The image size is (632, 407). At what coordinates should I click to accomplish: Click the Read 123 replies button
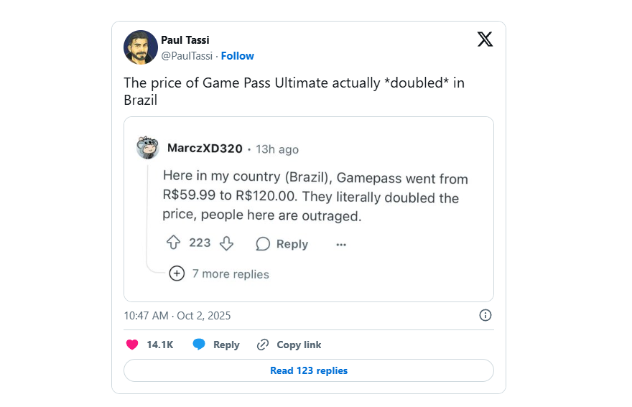coord(309,370)
